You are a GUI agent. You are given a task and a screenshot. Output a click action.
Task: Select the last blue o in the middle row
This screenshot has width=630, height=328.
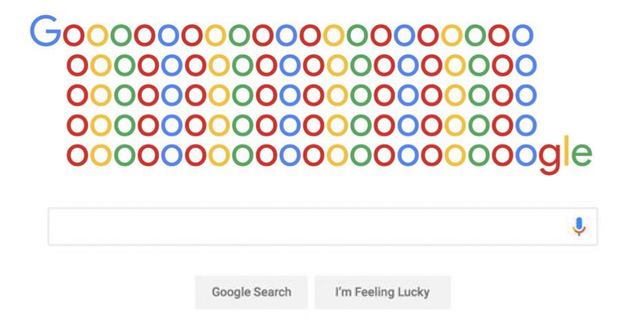coord(526,96)
